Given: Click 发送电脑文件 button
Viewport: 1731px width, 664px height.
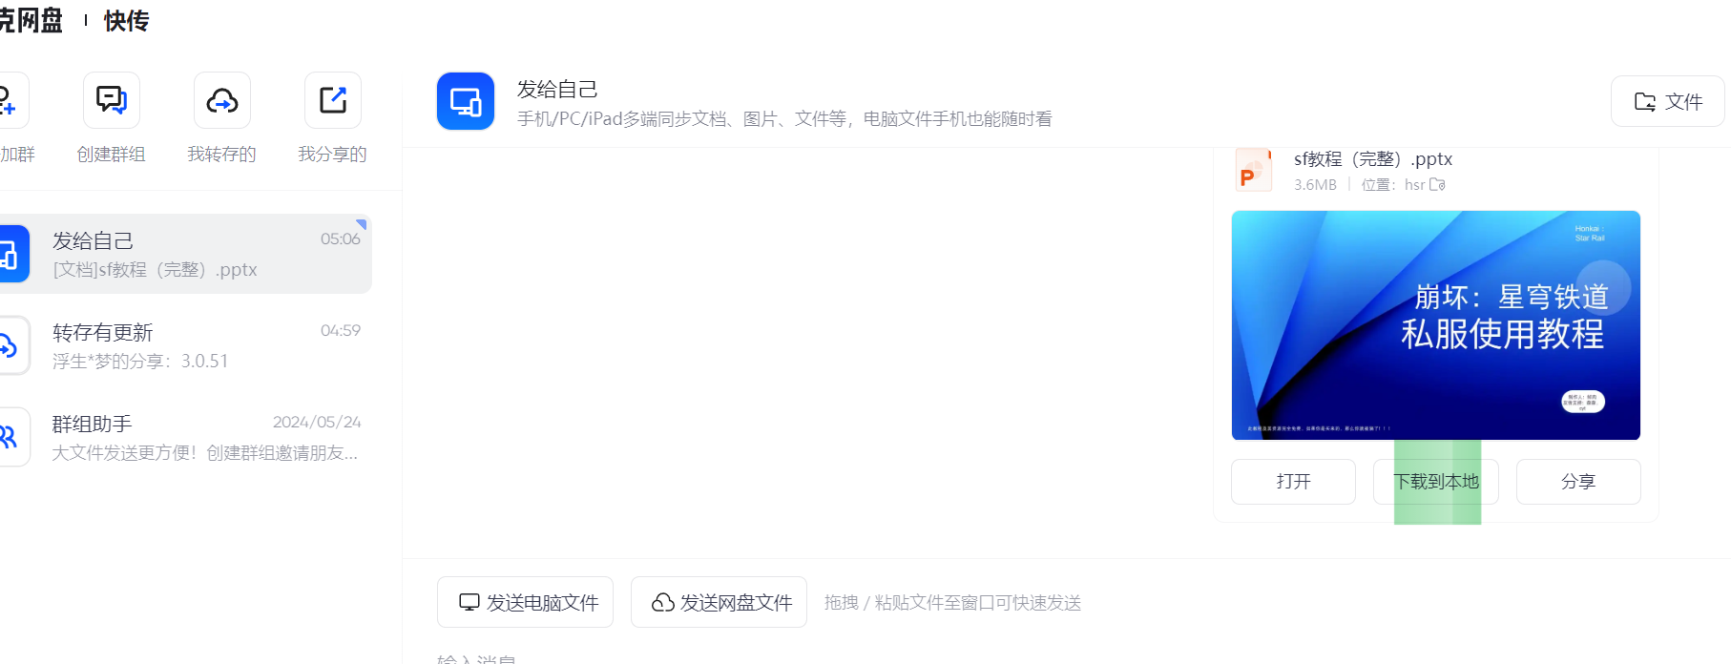Looking at the screenshot, I should click(525, 602).
